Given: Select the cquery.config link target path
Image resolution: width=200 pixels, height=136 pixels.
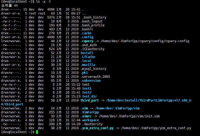Looking at the screenshot, I should tap(145, 41).
